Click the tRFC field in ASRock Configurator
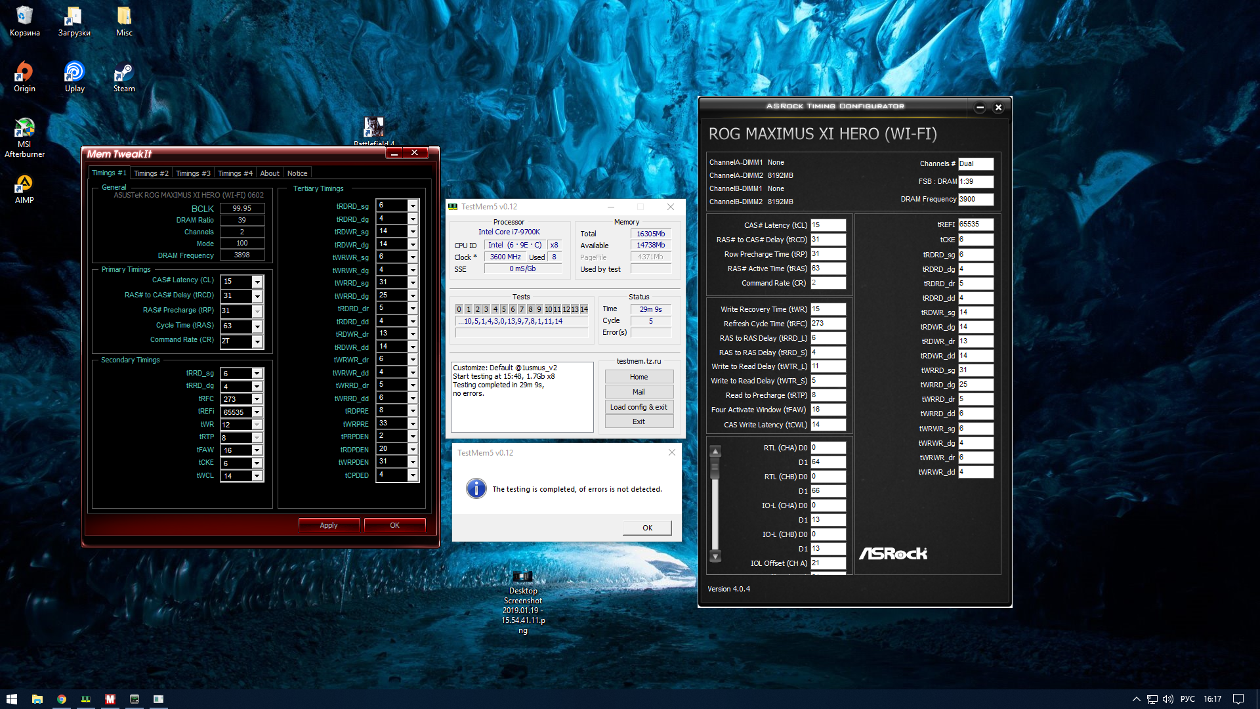1260x709 pixels. (x=828, y=324)
